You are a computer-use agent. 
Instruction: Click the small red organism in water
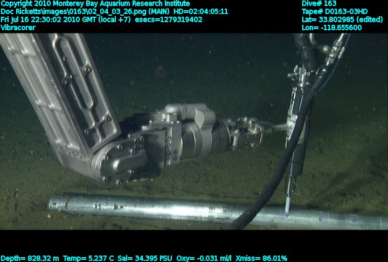tap(160, 70)
